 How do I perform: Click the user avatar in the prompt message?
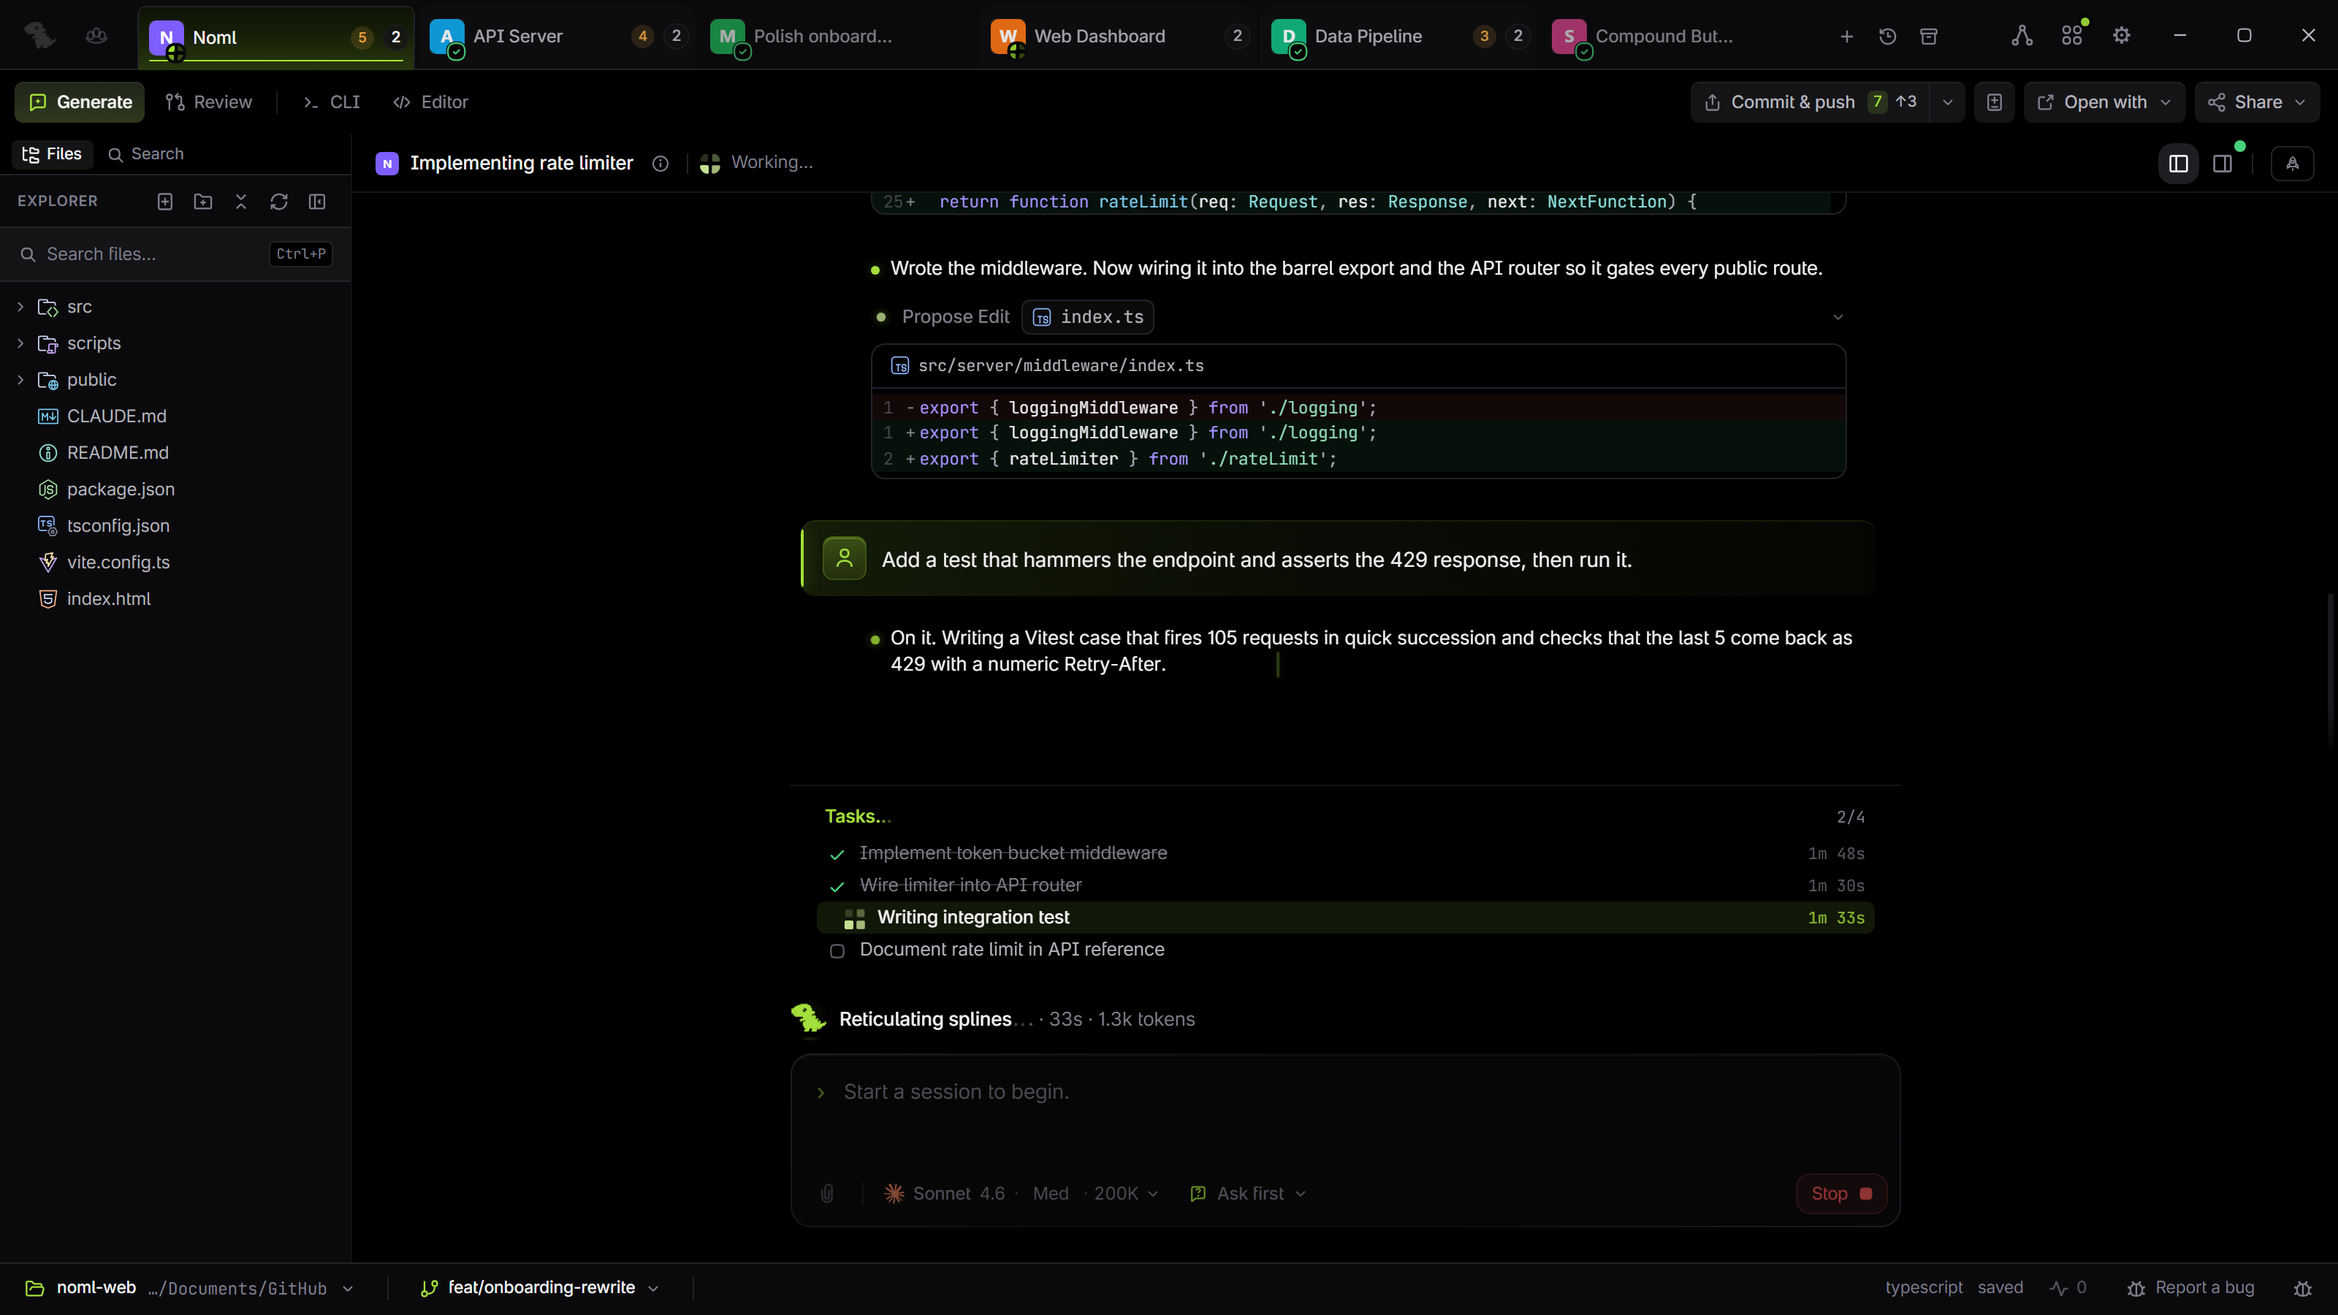click(x=844, y=558)
